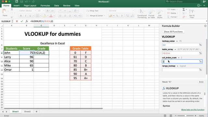This screenshot has width=208, height=117.
Task: Adjust the zoom slider
Action: pyautogui.click(x=186, y=116)
